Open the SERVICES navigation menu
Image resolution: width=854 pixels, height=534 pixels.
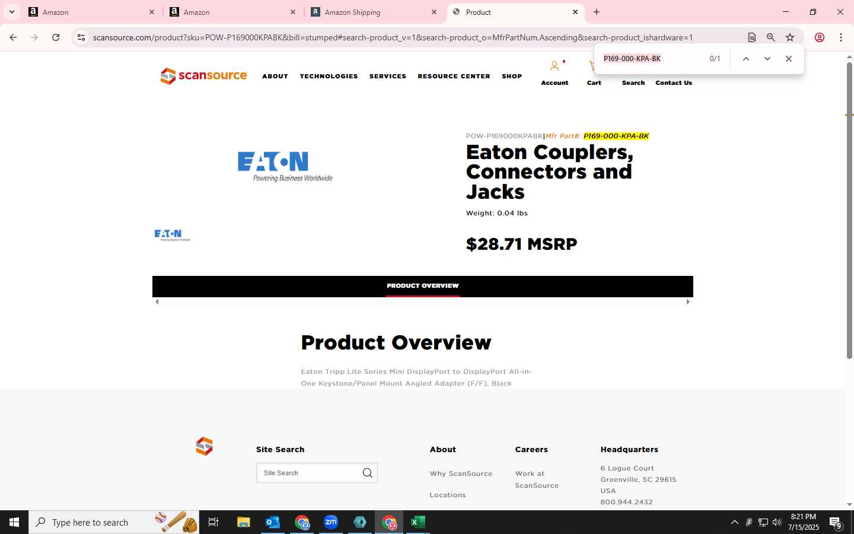click(x=388, y=76)
